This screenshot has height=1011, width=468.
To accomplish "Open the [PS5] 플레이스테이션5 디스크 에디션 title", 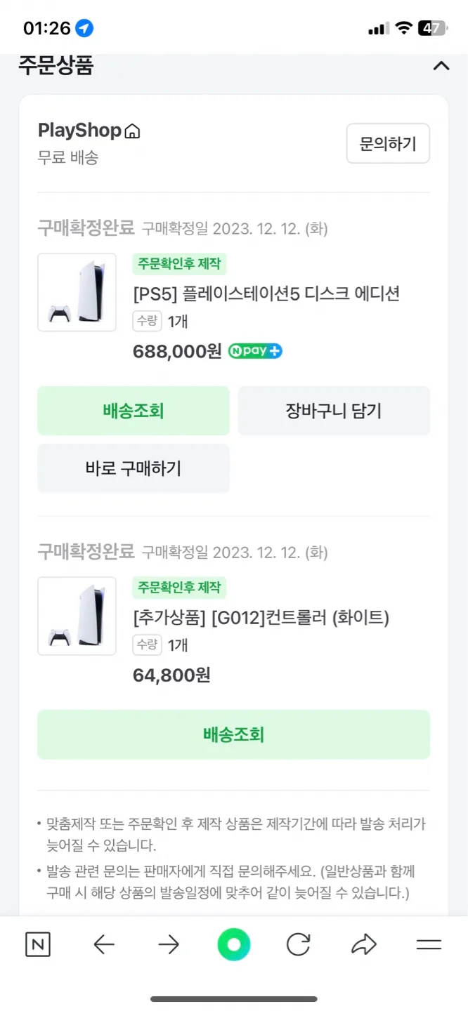I will 266,293.
